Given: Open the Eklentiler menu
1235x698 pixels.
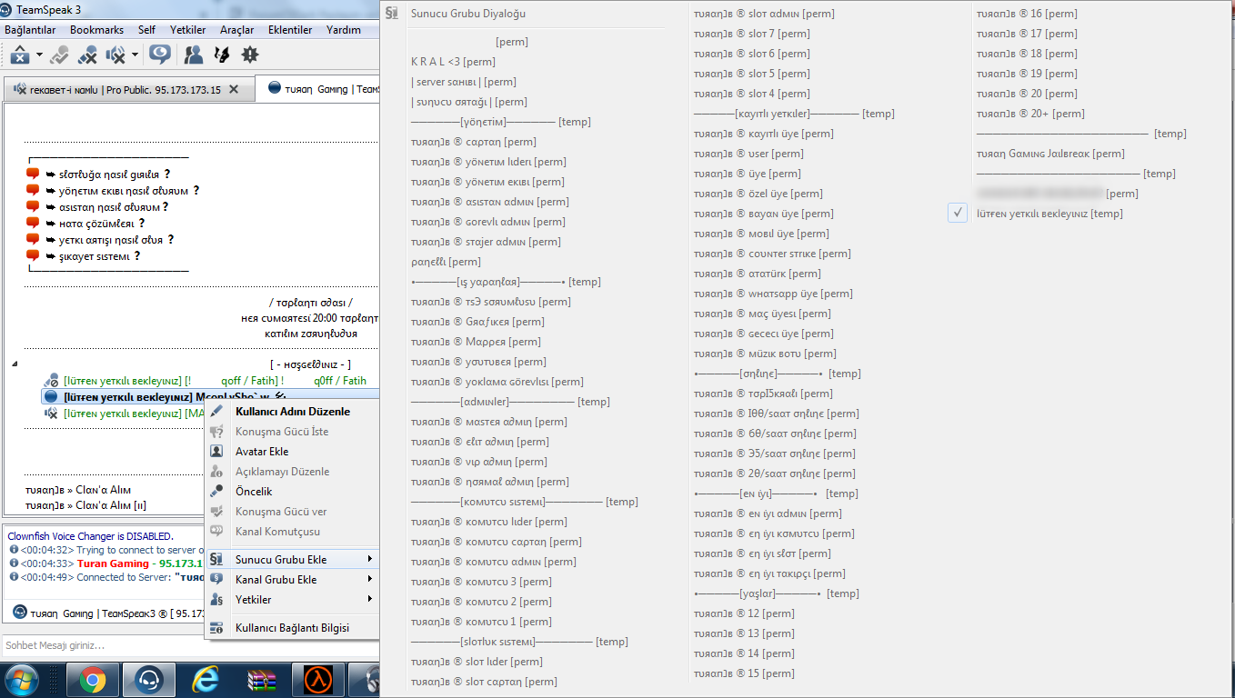Looking at the screenshot, I should 290,30.
